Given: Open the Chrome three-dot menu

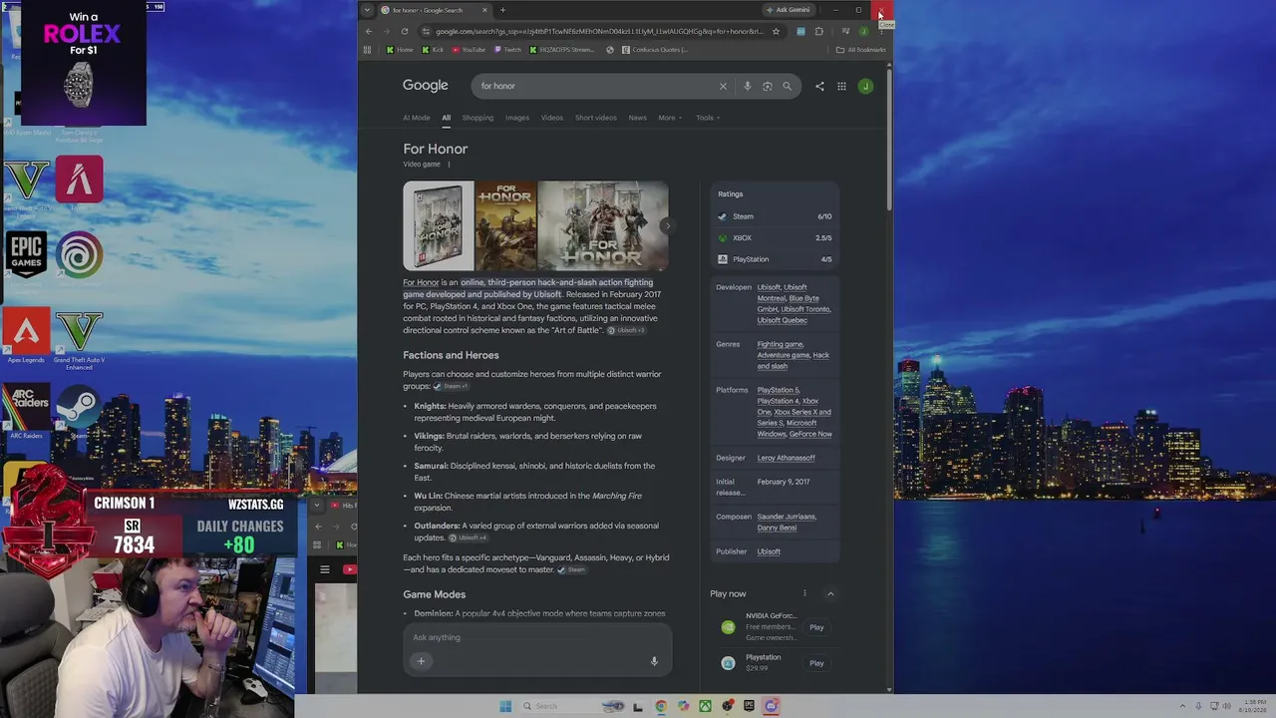Looking at the screenshot, I should tap(881, 31).
